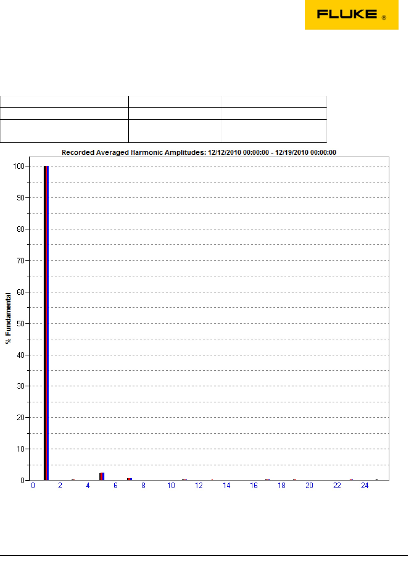Click y-axis tick label 100
408x570 pixels.
[x=19, y=166]
